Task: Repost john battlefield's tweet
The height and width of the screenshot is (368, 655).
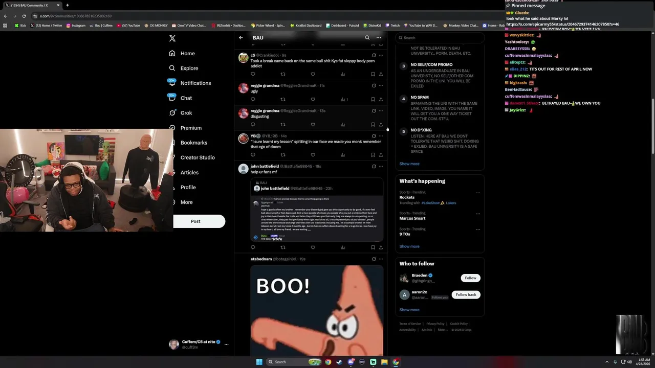Action: 283,247
